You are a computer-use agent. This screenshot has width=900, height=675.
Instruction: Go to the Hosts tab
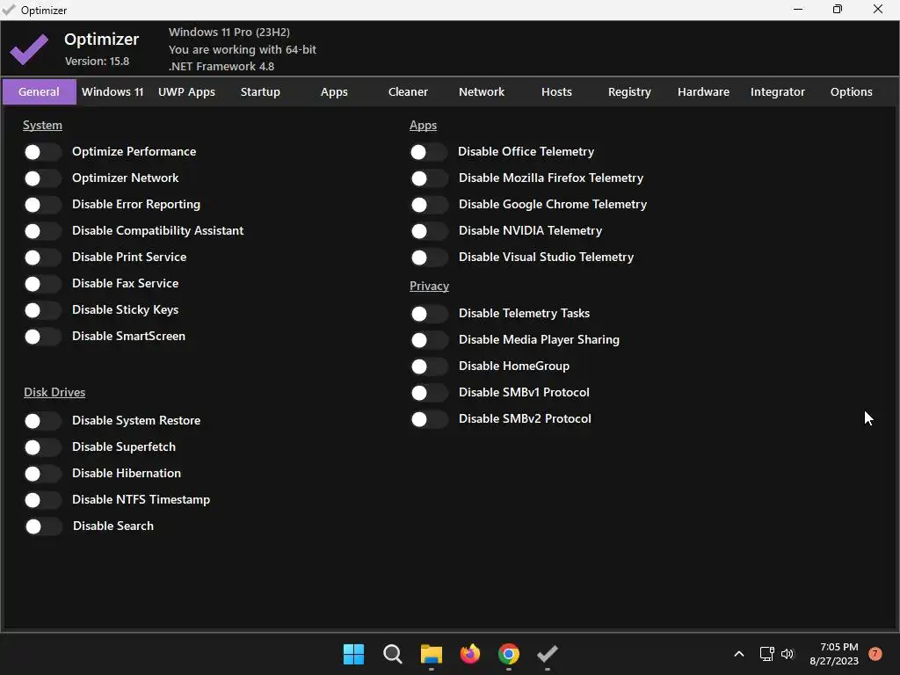pos(556,91)
